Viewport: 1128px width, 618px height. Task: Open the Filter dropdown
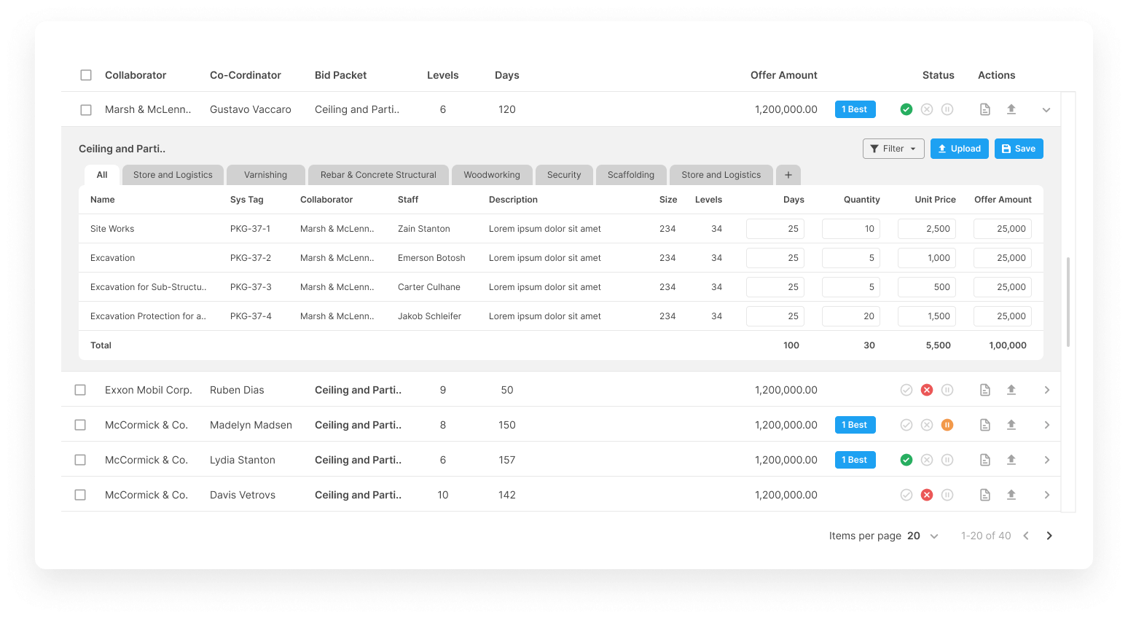click(893, 149)
